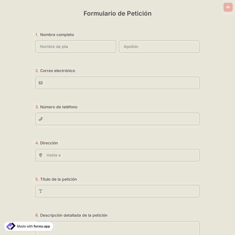Click the phone handset icon
This screenshot has height=235, width=235.
[41, 119]
